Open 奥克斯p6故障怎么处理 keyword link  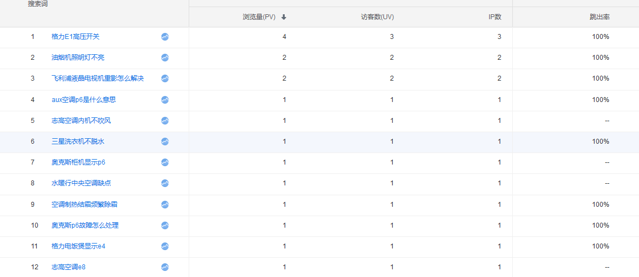(85, 225)
